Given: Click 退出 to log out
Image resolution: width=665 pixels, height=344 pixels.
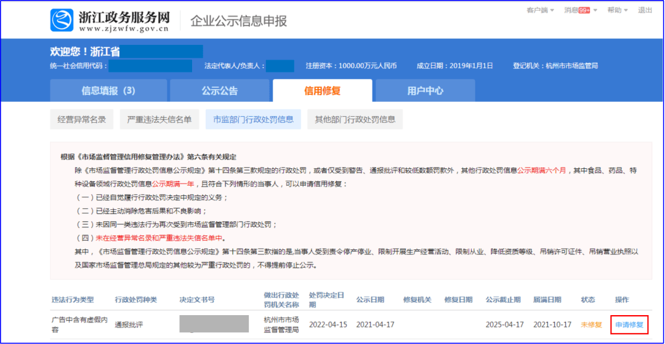Looking at the screenshot, I should coord(645,10).
